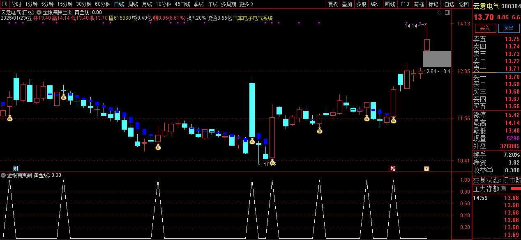Viewport: 521px width, 240px height.
Task: Open the 画线 drawing tools
Action: click(390, 4)
